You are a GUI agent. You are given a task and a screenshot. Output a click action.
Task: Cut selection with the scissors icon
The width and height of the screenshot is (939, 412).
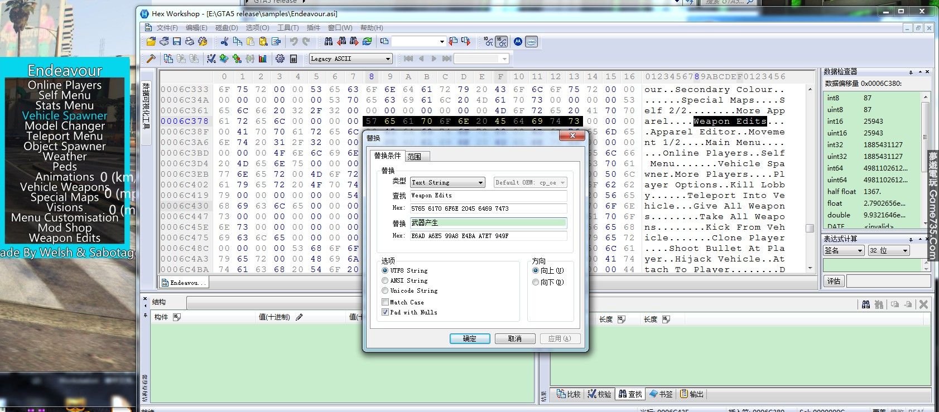tap(224, 42)
